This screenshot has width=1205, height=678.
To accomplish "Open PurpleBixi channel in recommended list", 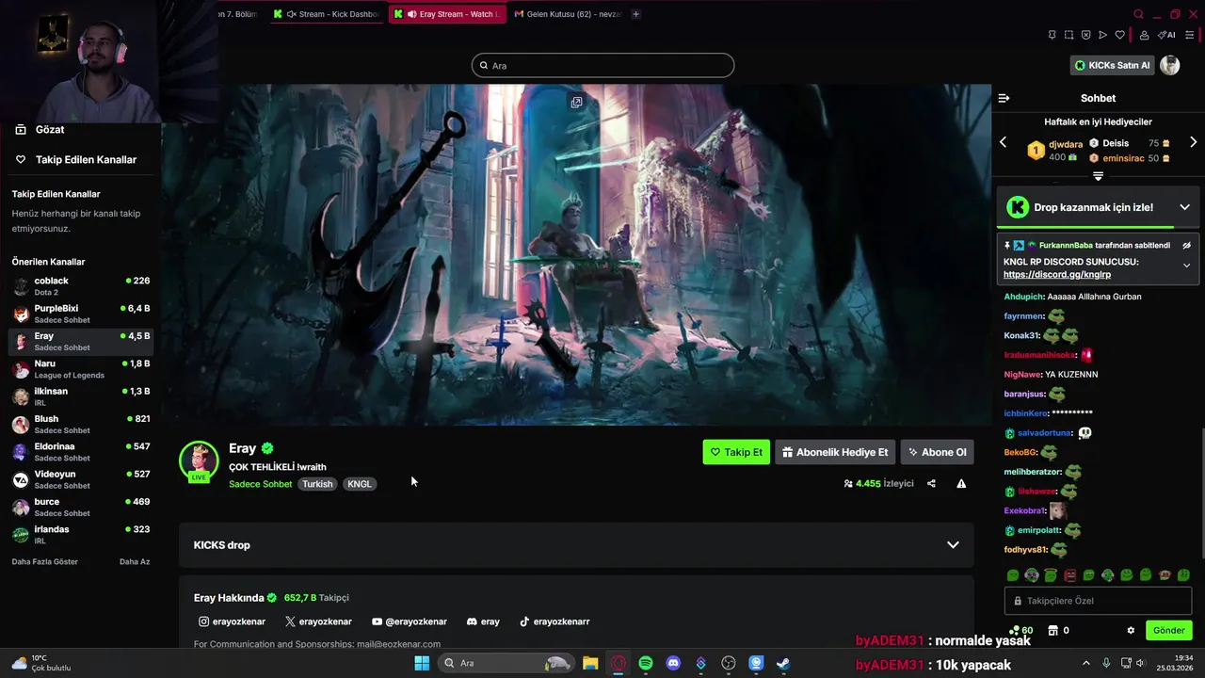I will tap(80, 314).
